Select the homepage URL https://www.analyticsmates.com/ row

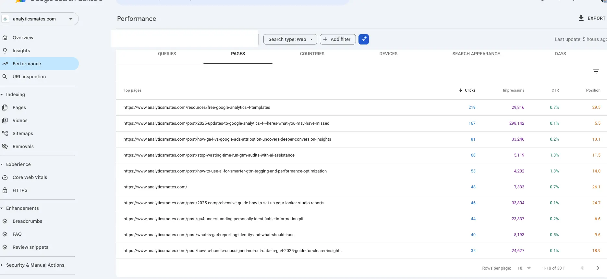(x=361, y=187)
